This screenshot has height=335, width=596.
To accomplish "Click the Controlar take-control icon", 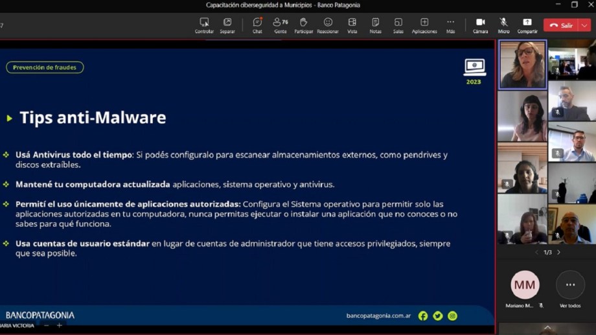I will pos(204,25).
